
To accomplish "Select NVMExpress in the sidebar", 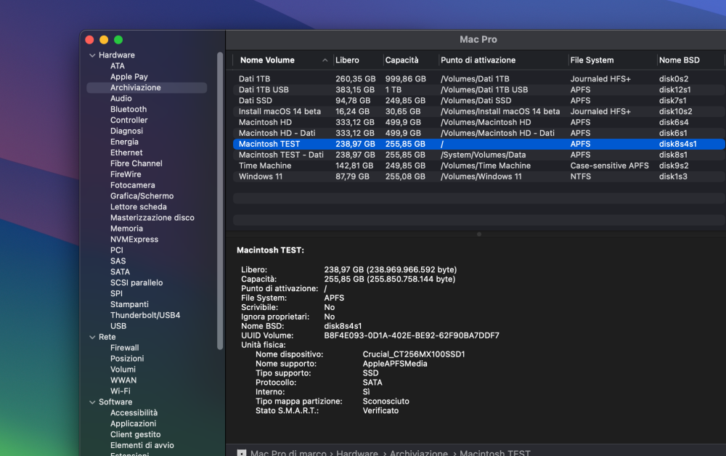I will (134, 240).
